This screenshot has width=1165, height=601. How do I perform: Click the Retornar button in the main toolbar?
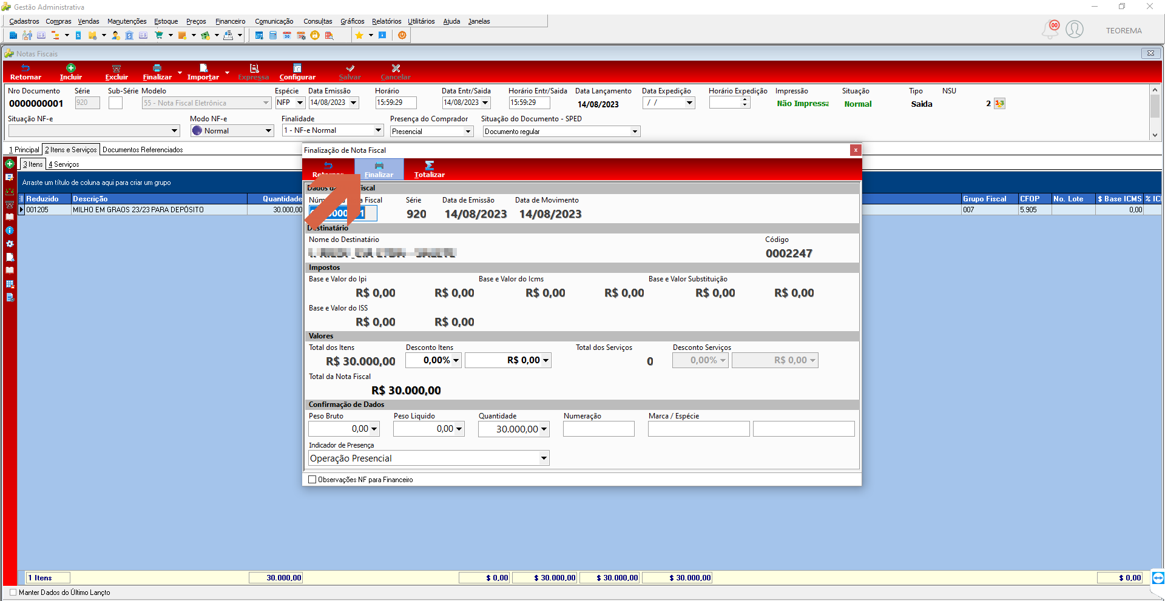point(25,72)
